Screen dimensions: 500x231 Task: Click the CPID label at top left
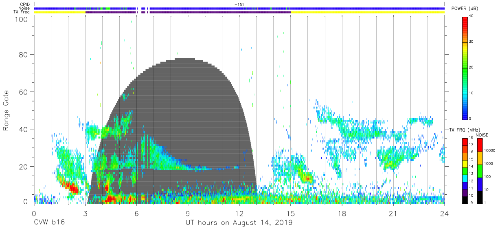pos(25,4)
